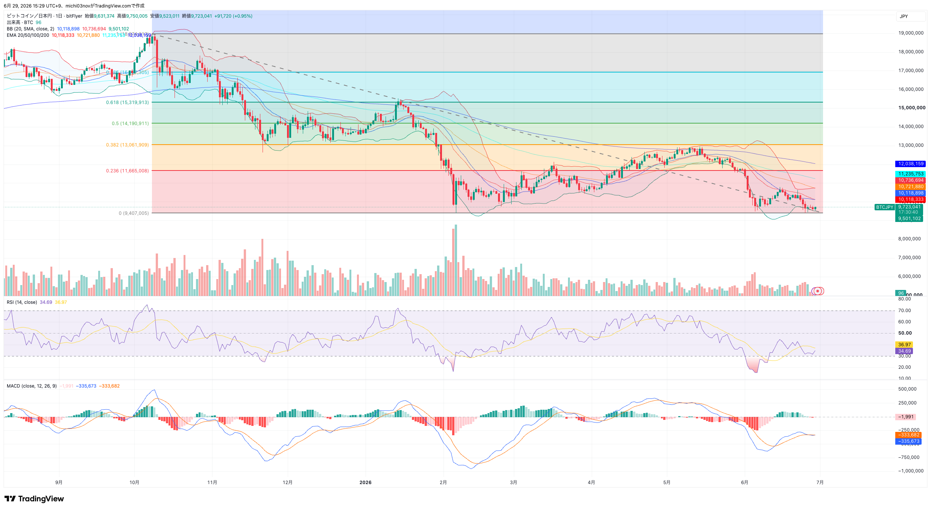931x510 pixels.
Task: Click the 2026 year label on time axis
Action: point(365,483)
